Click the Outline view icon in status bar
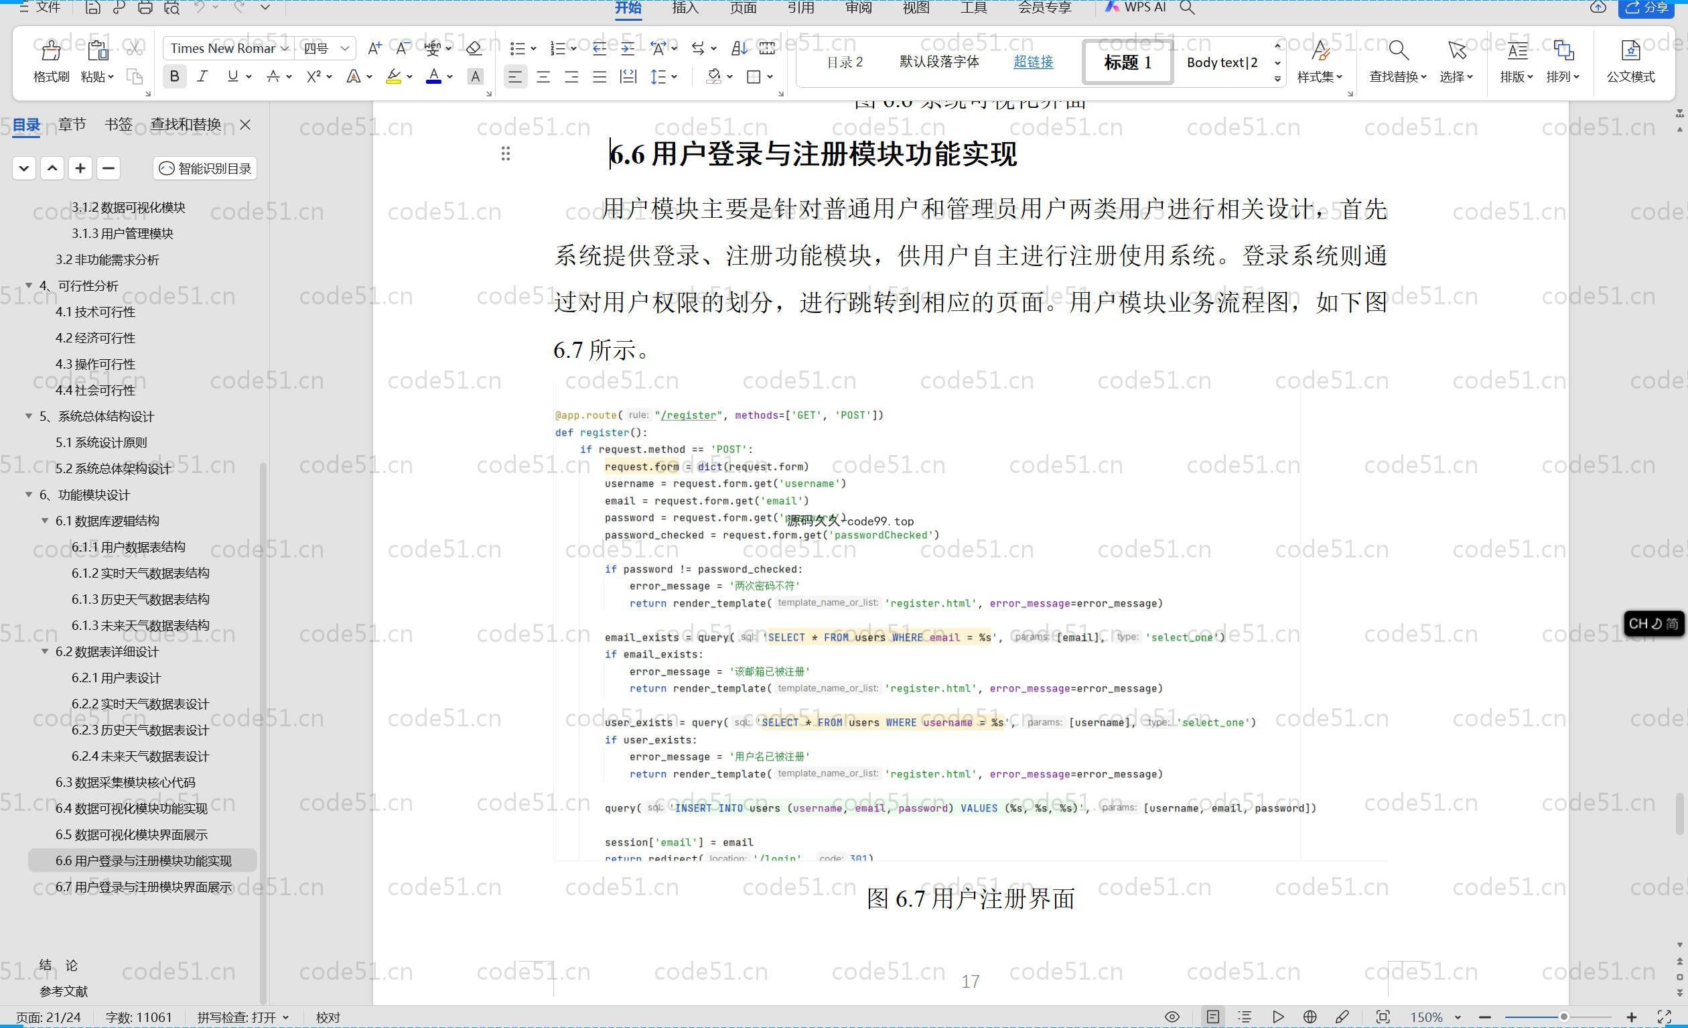 point(1245,1017)
